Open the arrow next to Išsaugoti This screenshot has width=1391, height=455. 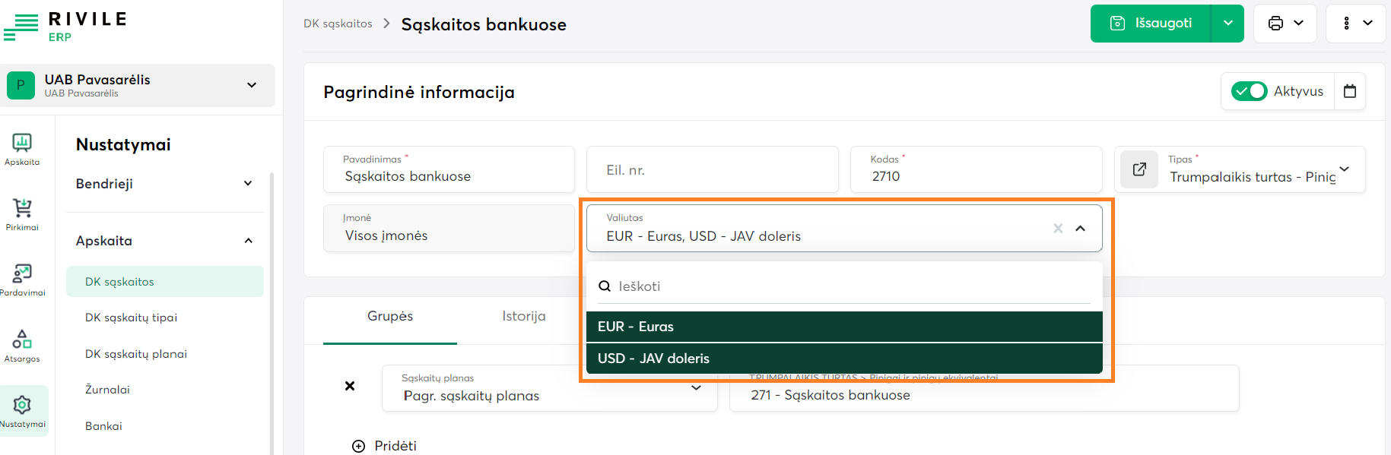click(1227, 24)
